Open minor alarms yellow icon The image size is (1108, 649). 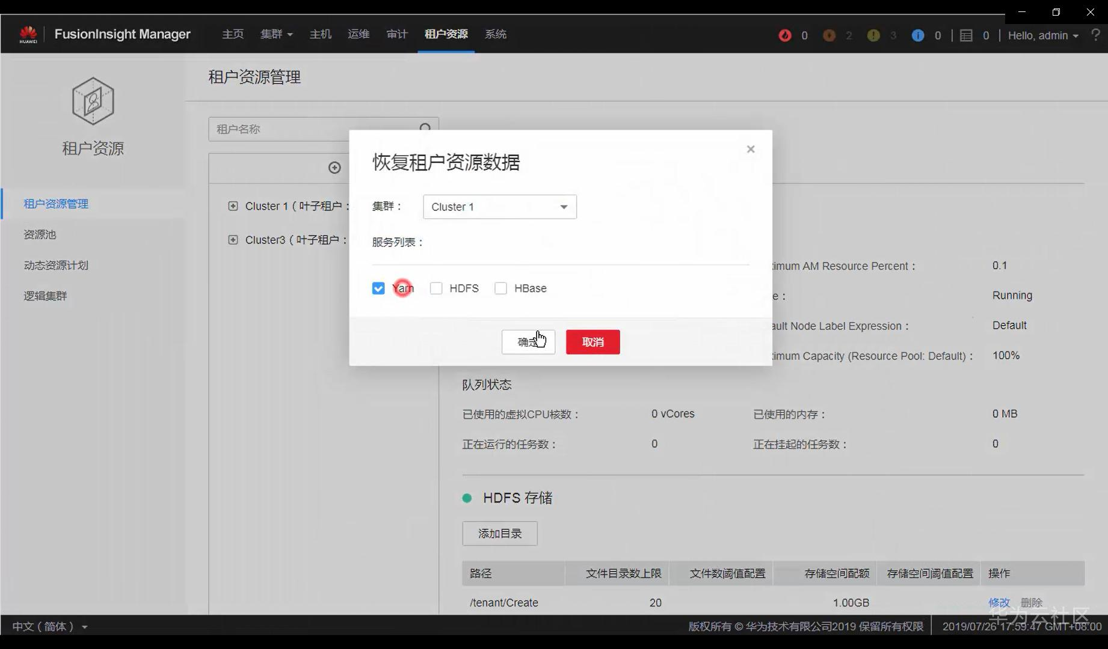coord(873,35)
